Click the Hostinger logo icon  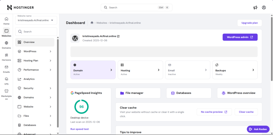tap(10, 7)
